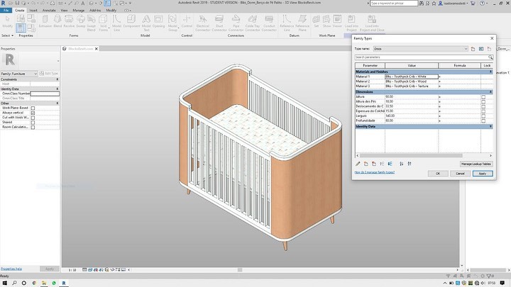Select the Swept Blend tool
This screenshot has height=287, width=511.
coord(92,23)
